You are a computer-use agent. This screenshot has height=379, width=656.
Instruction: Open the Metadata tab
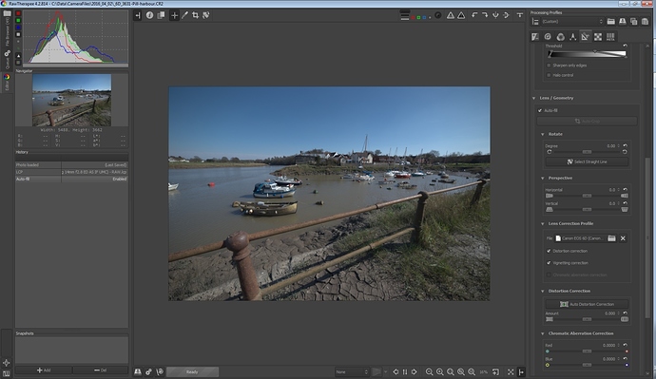pyautogui.click(x=610, y=37)
